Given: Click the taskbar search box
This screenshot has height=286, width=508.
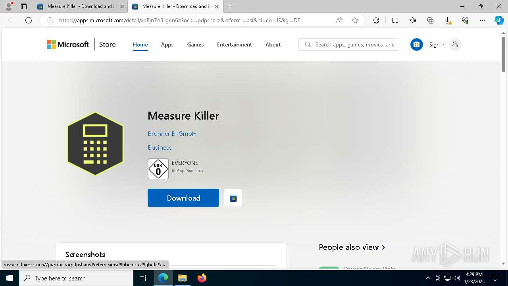Looking at the screenshot, I should [76, 278].
